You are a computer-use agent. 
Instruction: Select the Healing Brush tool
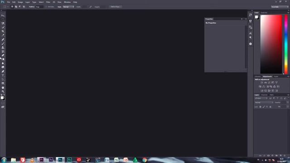coord(3,39)
